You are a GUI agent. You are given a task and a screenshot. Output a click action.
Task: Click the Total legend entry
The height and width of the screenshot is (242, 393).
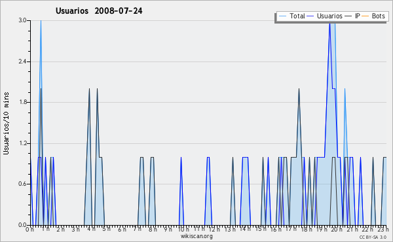[292, 16]
